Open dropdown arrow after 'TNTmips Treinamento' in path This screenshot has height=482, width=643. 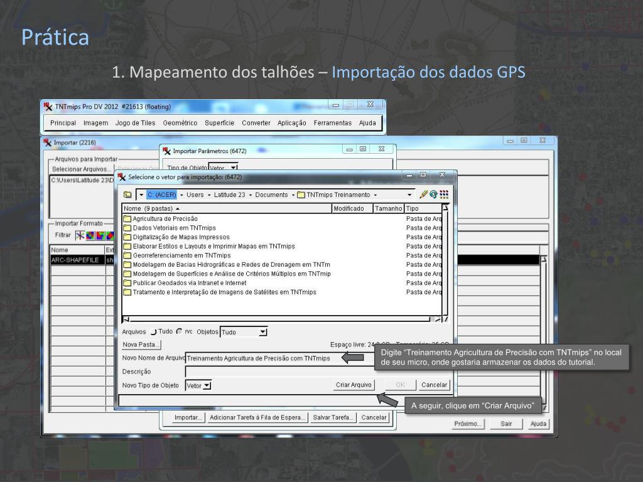(376, 195)
